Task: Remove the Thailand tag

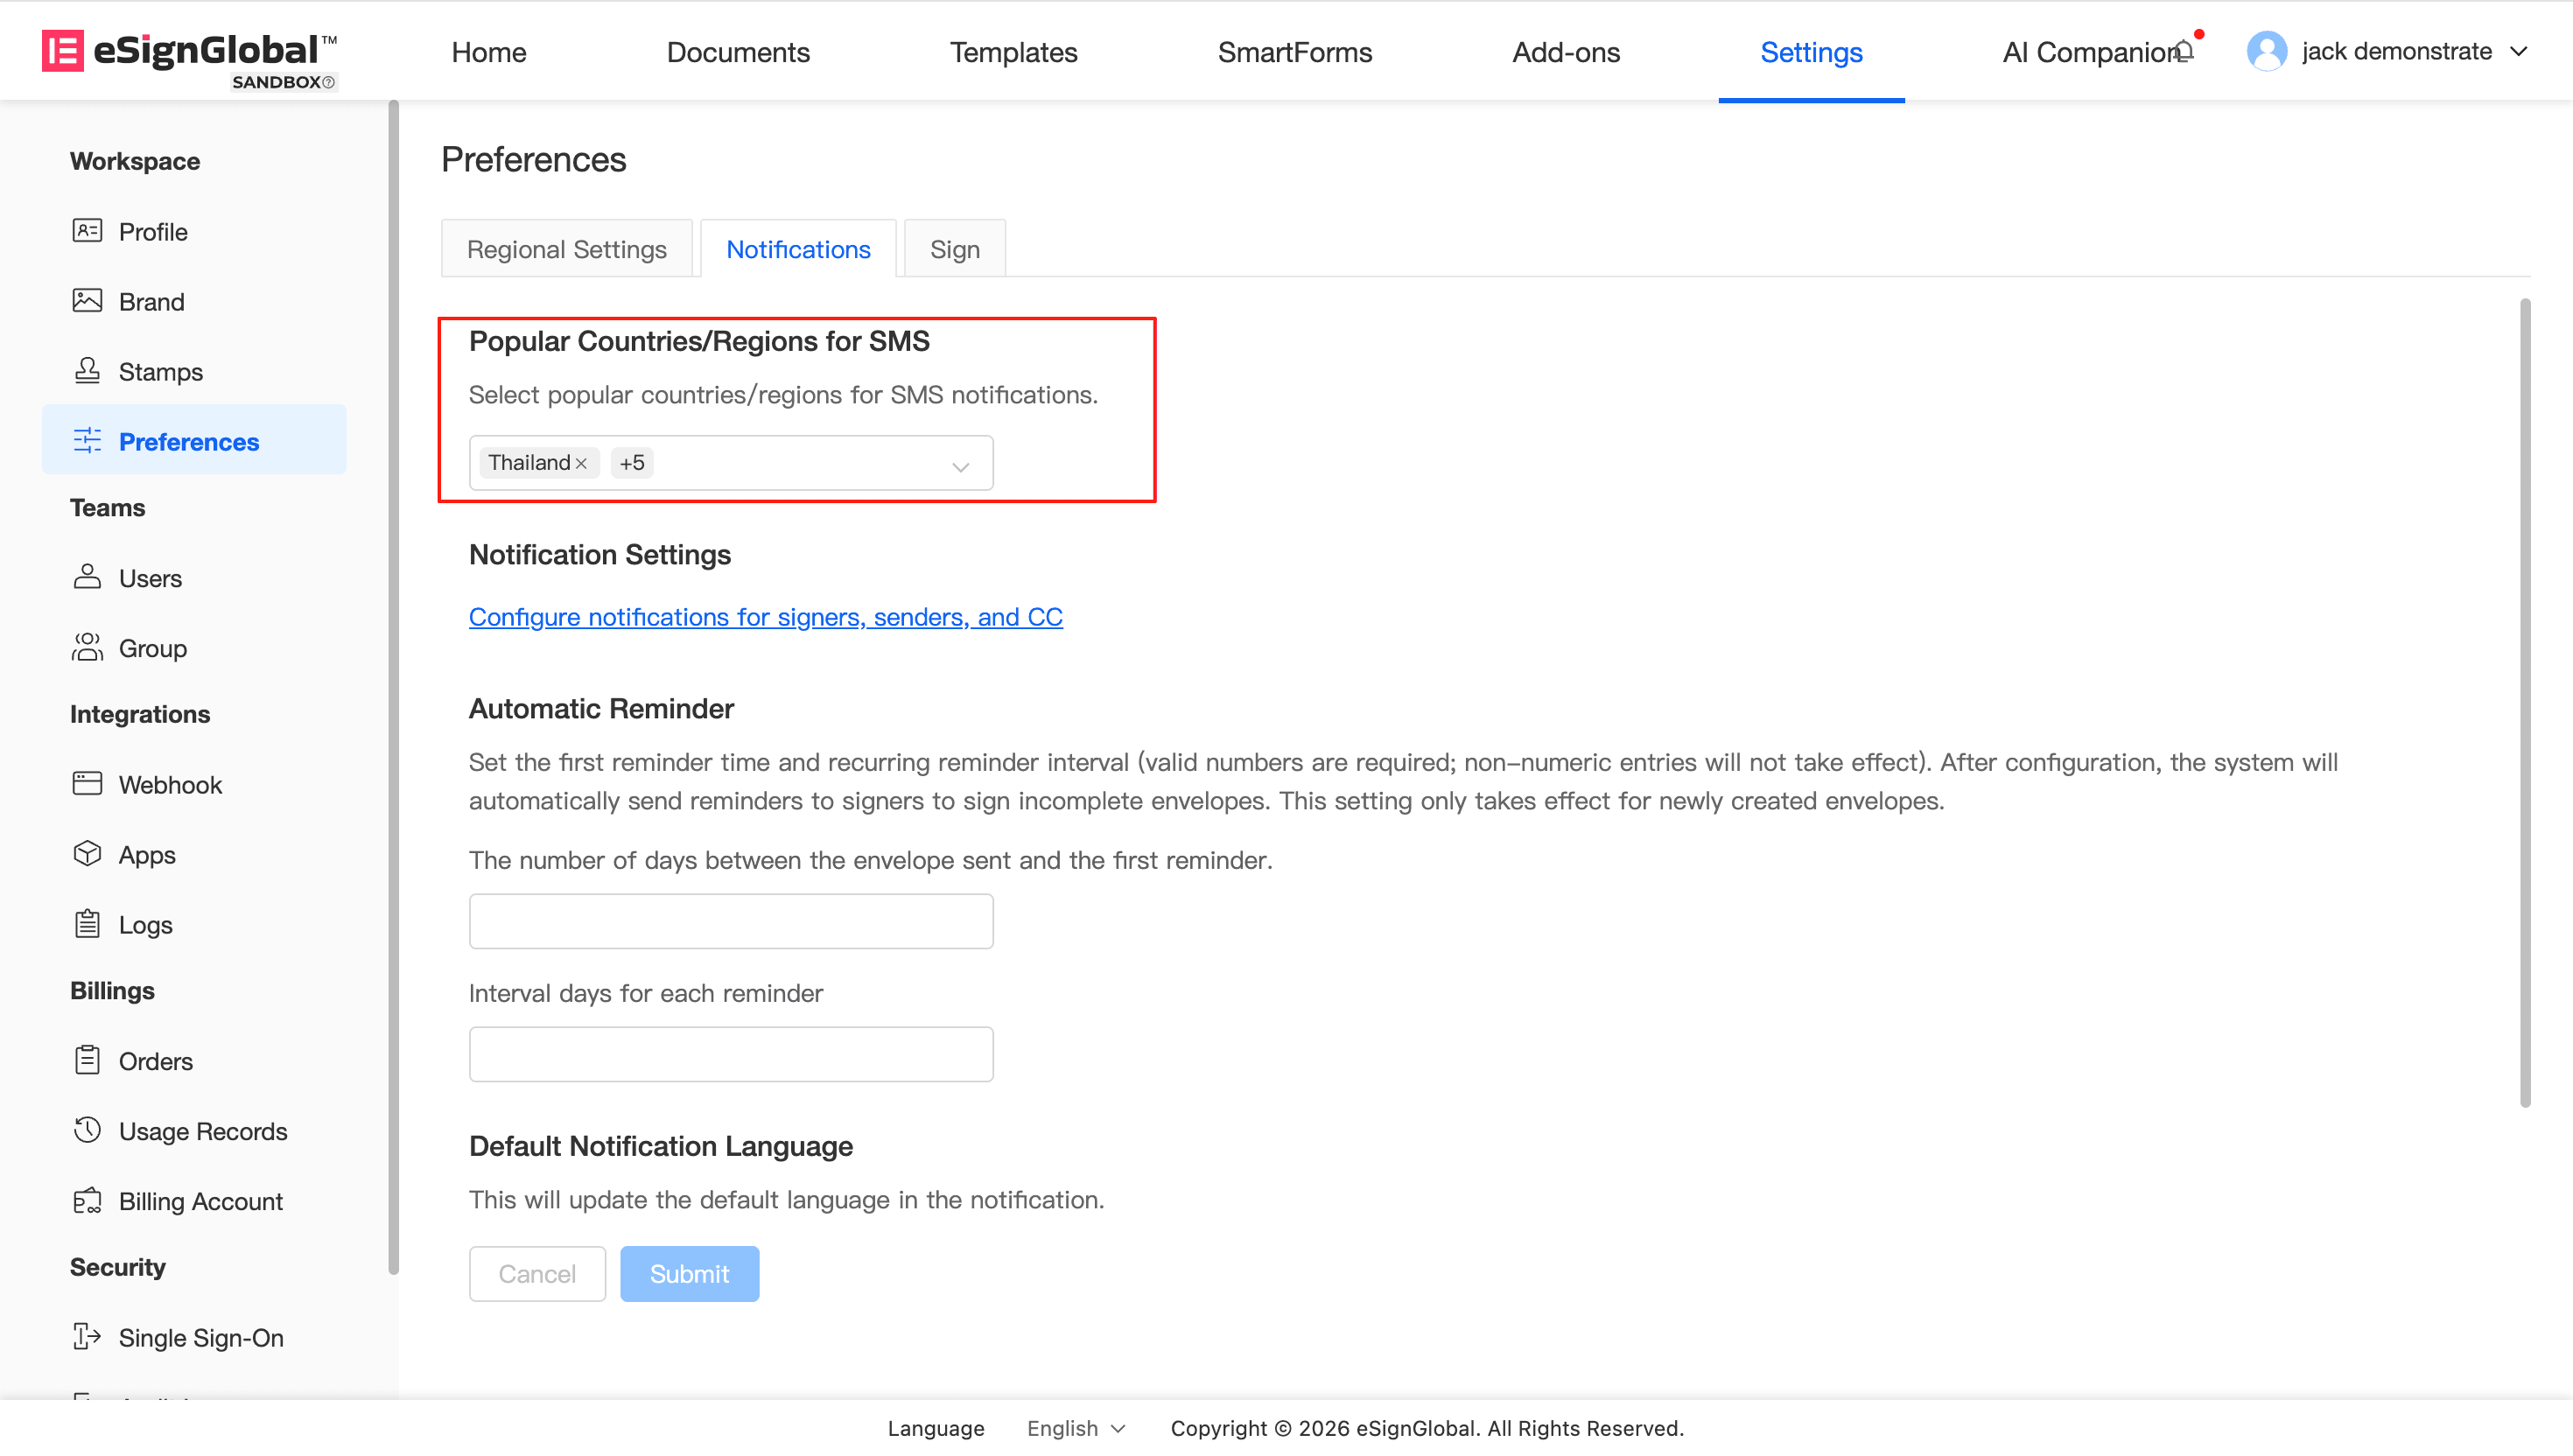Action: (581, 463)
